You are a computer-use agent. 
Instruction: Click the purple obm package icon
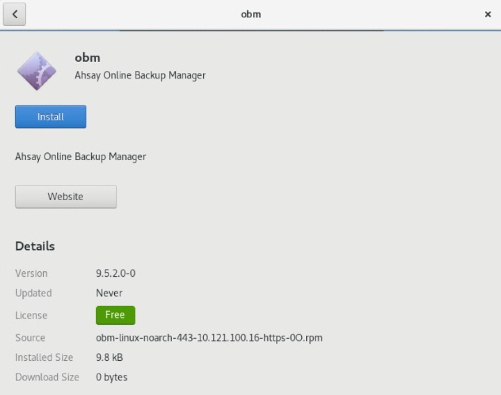pyautogui.click(x=36, y=70)
